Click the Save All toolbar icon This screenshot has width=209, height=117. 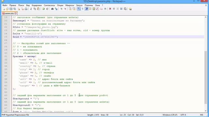coord(15,9)
